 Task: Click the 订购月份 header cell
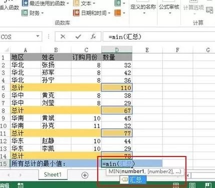tap(86, 57)
